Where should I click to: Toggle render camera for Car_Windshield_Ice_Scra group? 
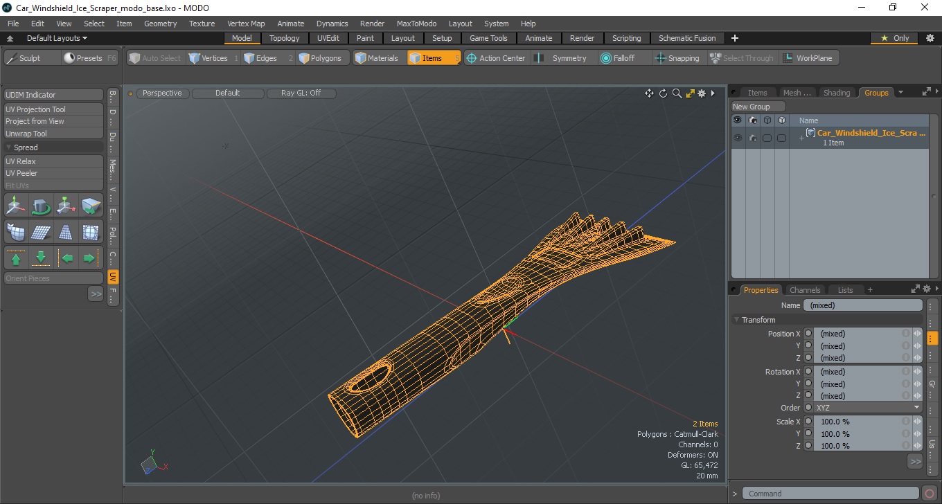click(752, 138)
